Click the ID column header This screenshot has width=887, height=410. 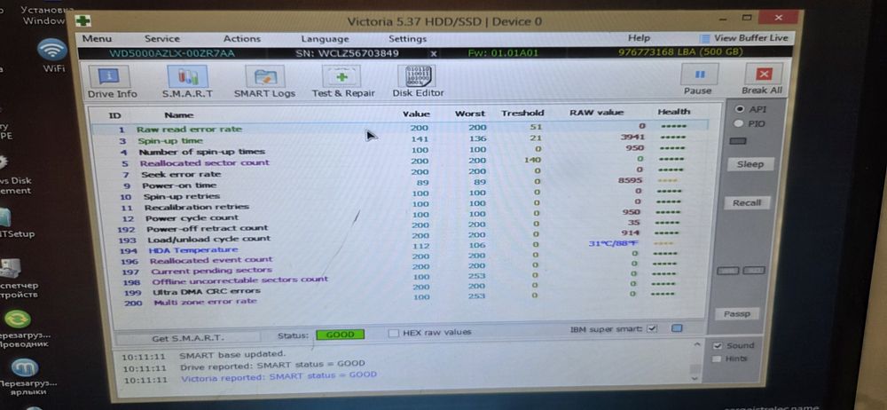[114, 115]
